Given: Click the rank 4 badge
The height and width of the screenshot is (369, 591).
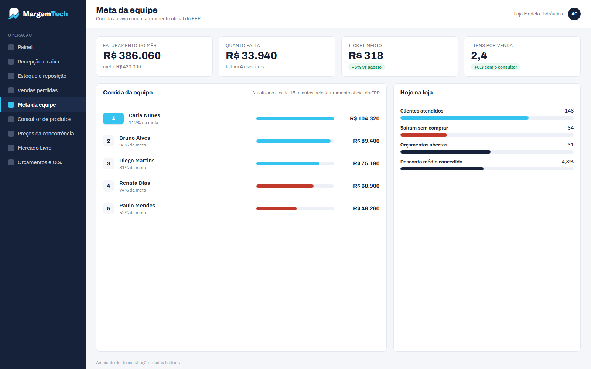Looking at the screenshot, I should pos(109,186).
